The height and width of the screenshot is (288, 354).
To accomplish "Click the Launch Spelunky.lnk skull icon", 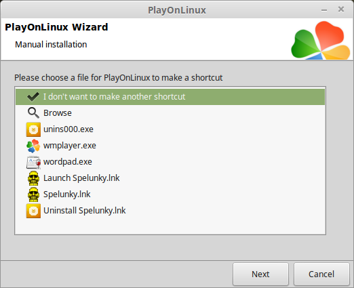I will pyautogui.click(x=33, y=178).
